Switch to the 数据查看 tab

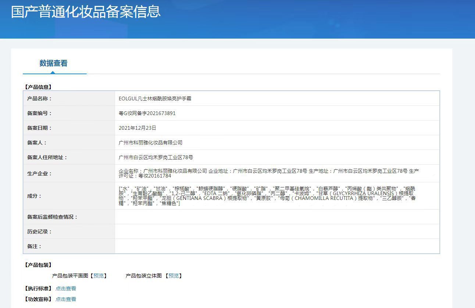click(x=53, y=63)
